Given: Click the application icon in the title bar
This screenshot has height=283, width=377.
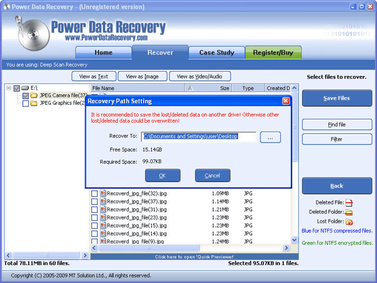Looking at the screenshot, I should click(x=7, y=6).
